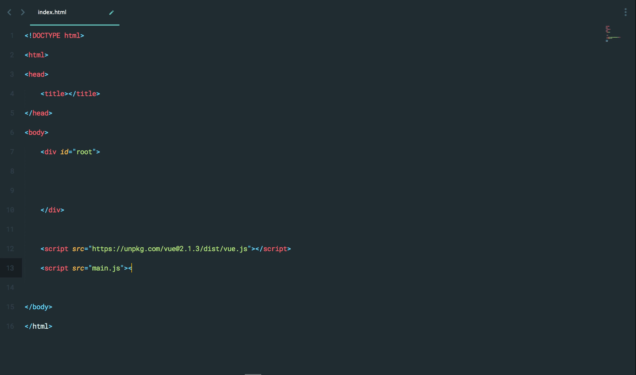
Task: Click the back navigation arrow icon
Action: point(9,12)
